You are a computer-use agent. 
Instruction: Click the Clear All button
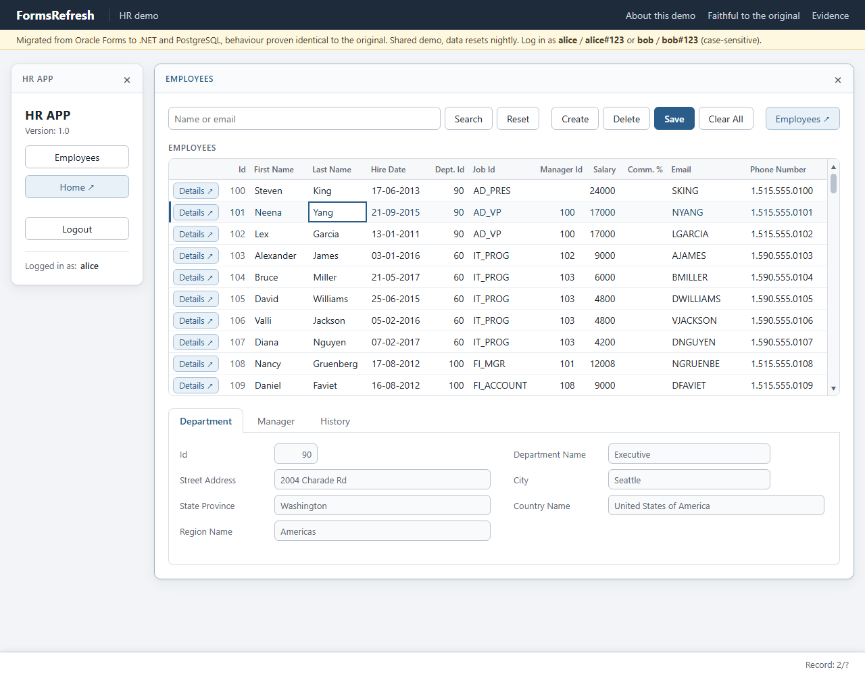point(726,118)
